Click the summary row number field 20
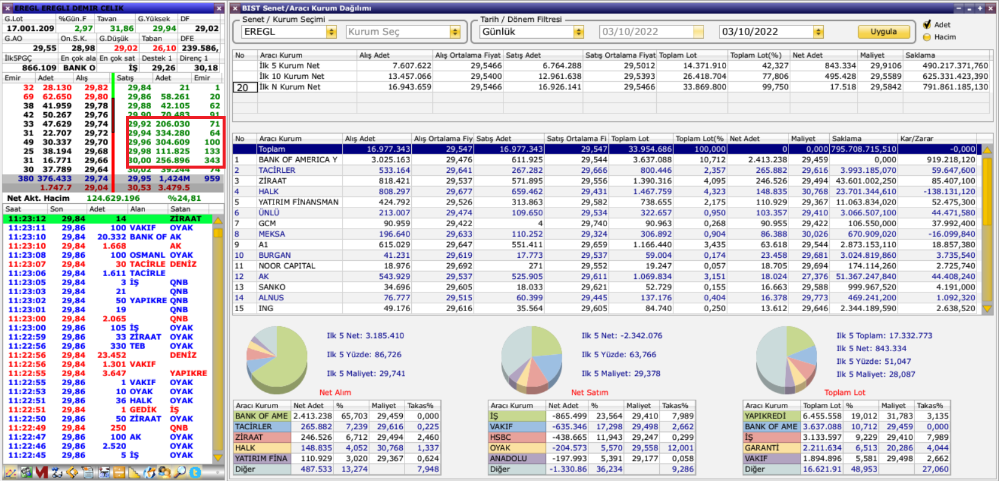 tap(245, 87)
